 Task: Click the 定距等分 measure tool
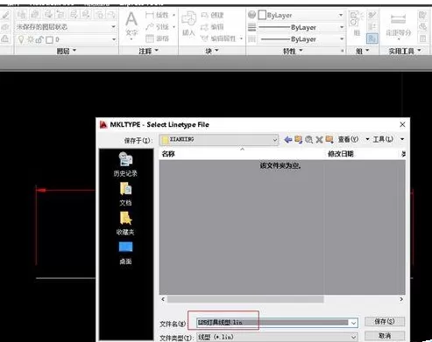pyautogui.click(x=398, y=24)
